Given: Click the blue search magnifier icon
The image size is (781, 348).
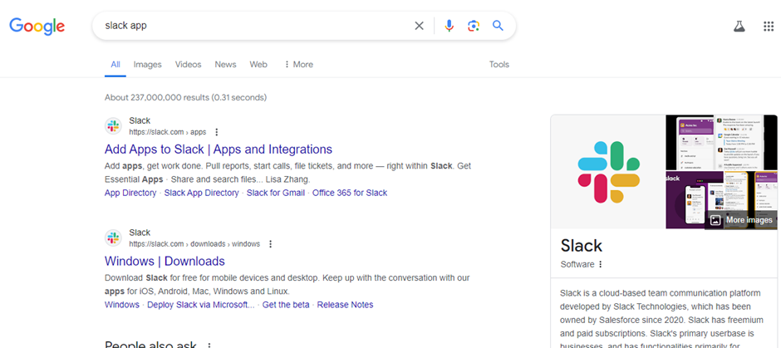Looking at the screenshot, I should [498, 26].
